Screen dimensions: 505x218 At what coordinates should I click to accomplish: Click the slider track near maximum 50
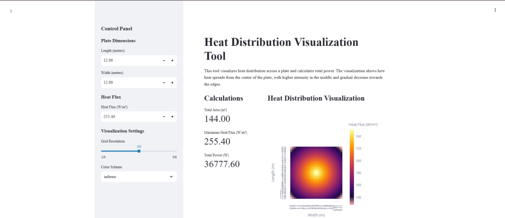(x=175, y=151)
